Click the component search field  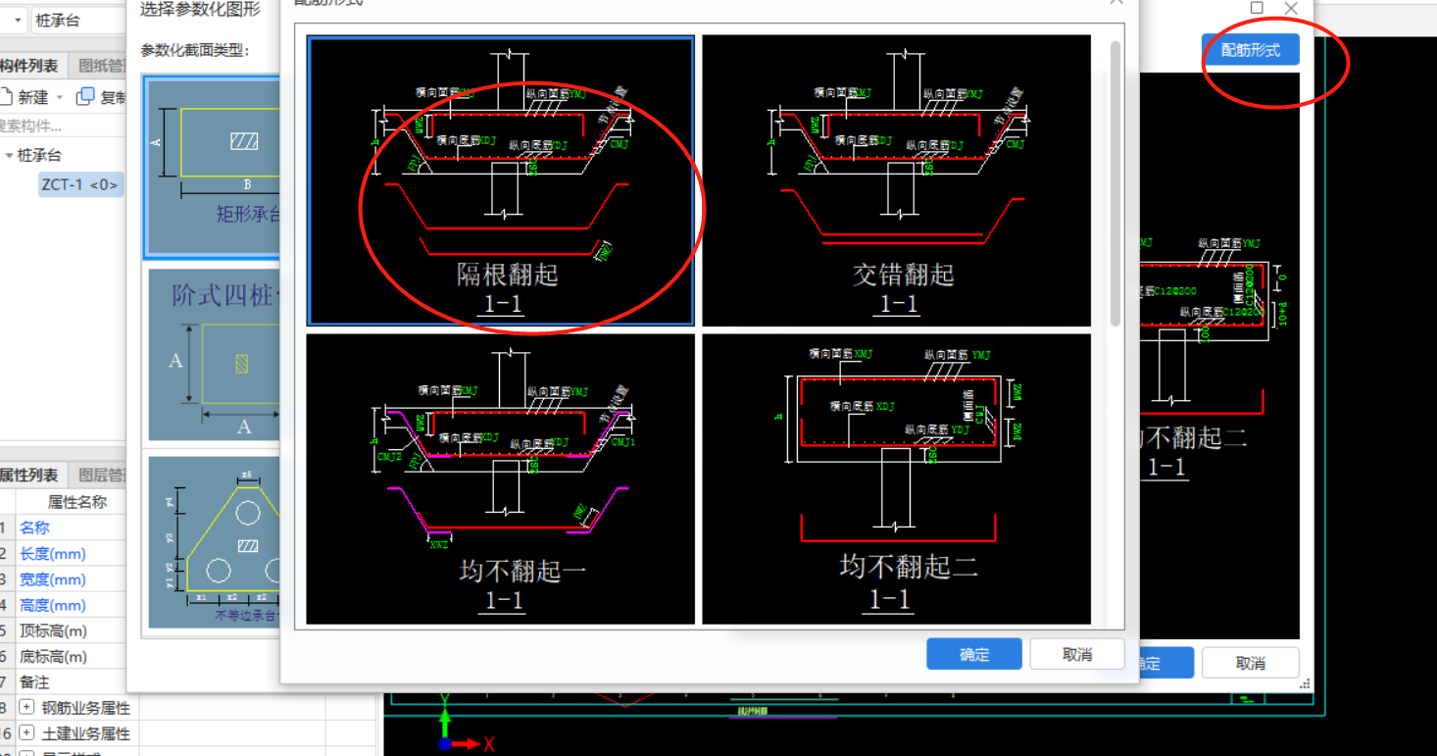(x=63, y=126)
